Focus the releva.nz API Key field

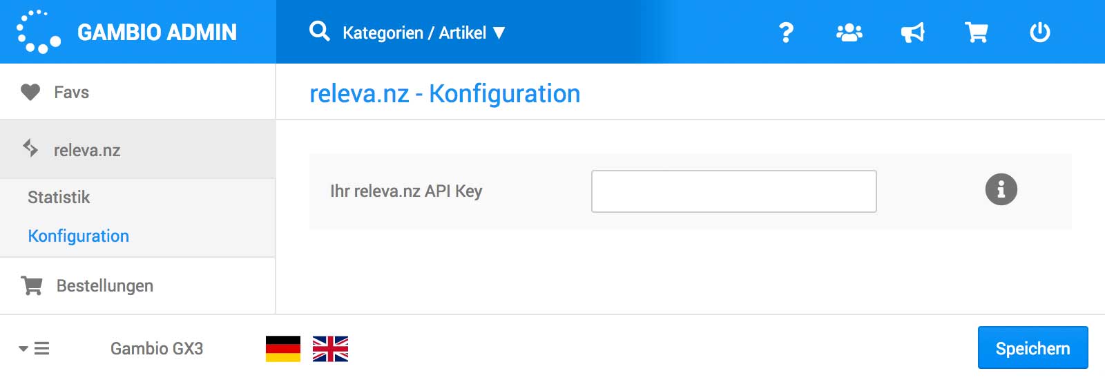(x=733, y=191)
